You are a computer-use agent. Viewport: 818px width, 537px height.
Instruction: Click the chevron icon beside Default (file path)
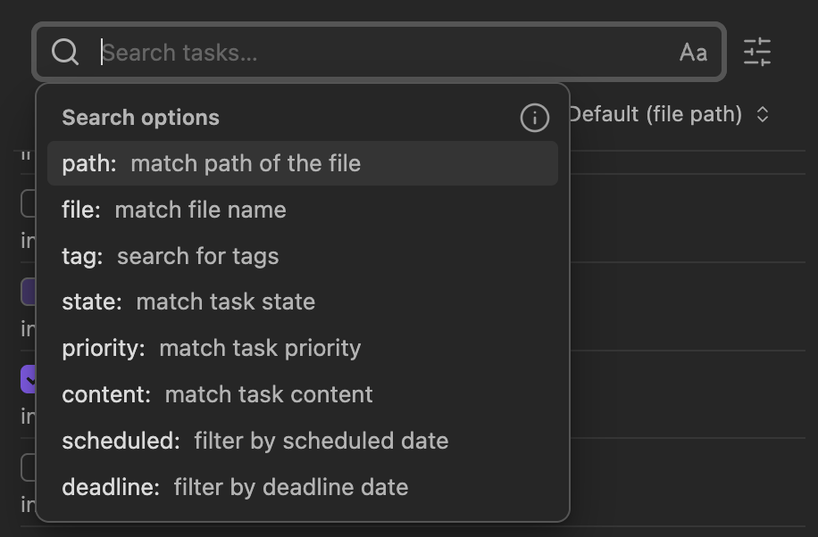click(762, 114)
